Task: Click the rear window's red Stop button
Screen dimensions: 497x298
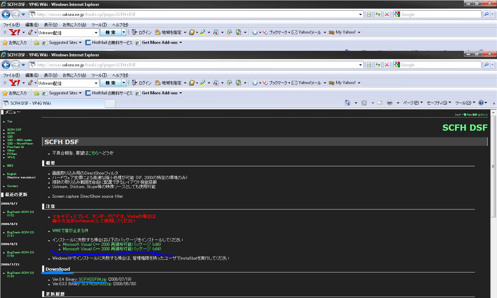Action: [387, 14]
